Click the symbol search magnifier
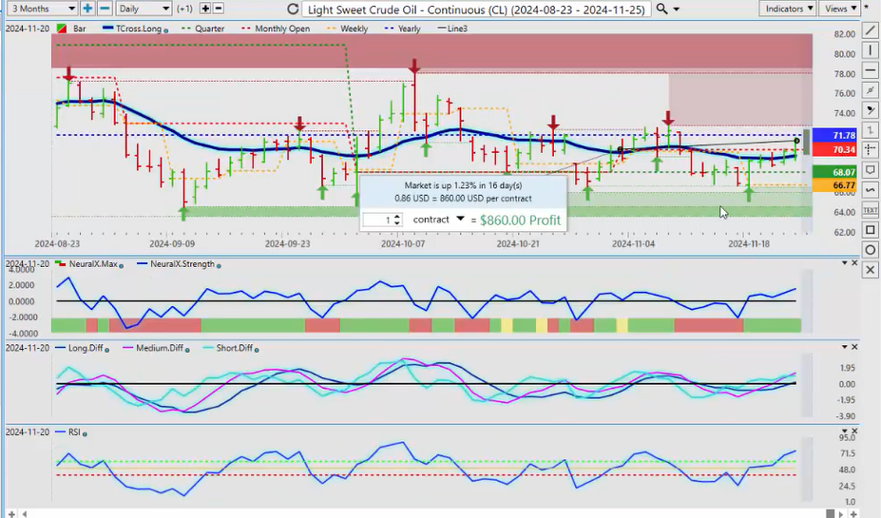The height and width of the screenshot is (518, 881). tap(662, 9)
